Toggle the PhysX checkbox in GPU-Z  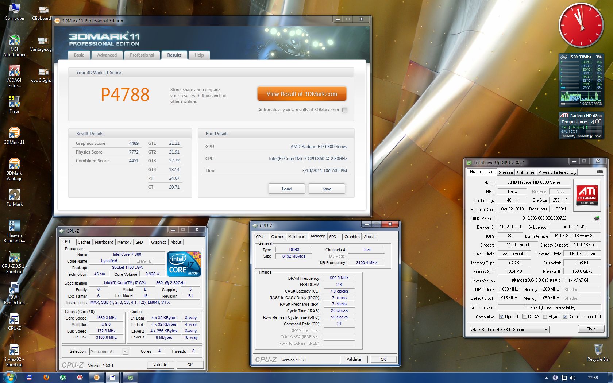pos(545,316)
